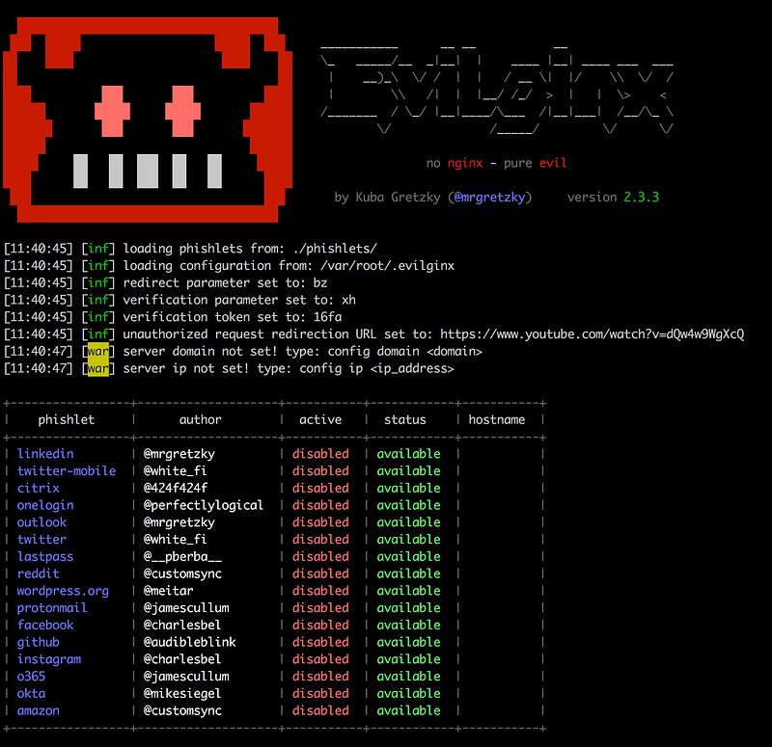This screenshot has width=772, height=747.
Task: Click the "phishlet" column header
Action: point(67,419)
